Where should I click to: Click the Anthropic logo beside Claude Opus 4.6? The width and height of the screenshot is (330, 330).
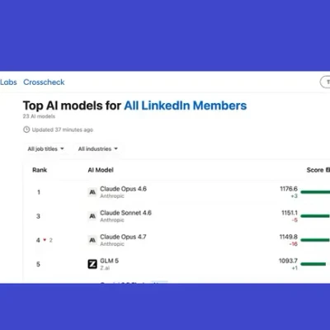92,192
